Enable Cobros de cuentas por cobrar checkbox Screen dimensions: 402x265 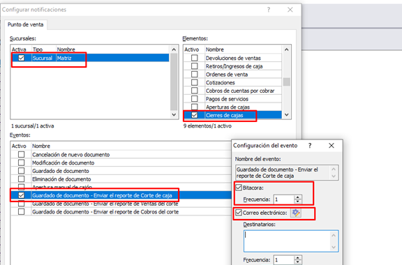click(195, 91)
